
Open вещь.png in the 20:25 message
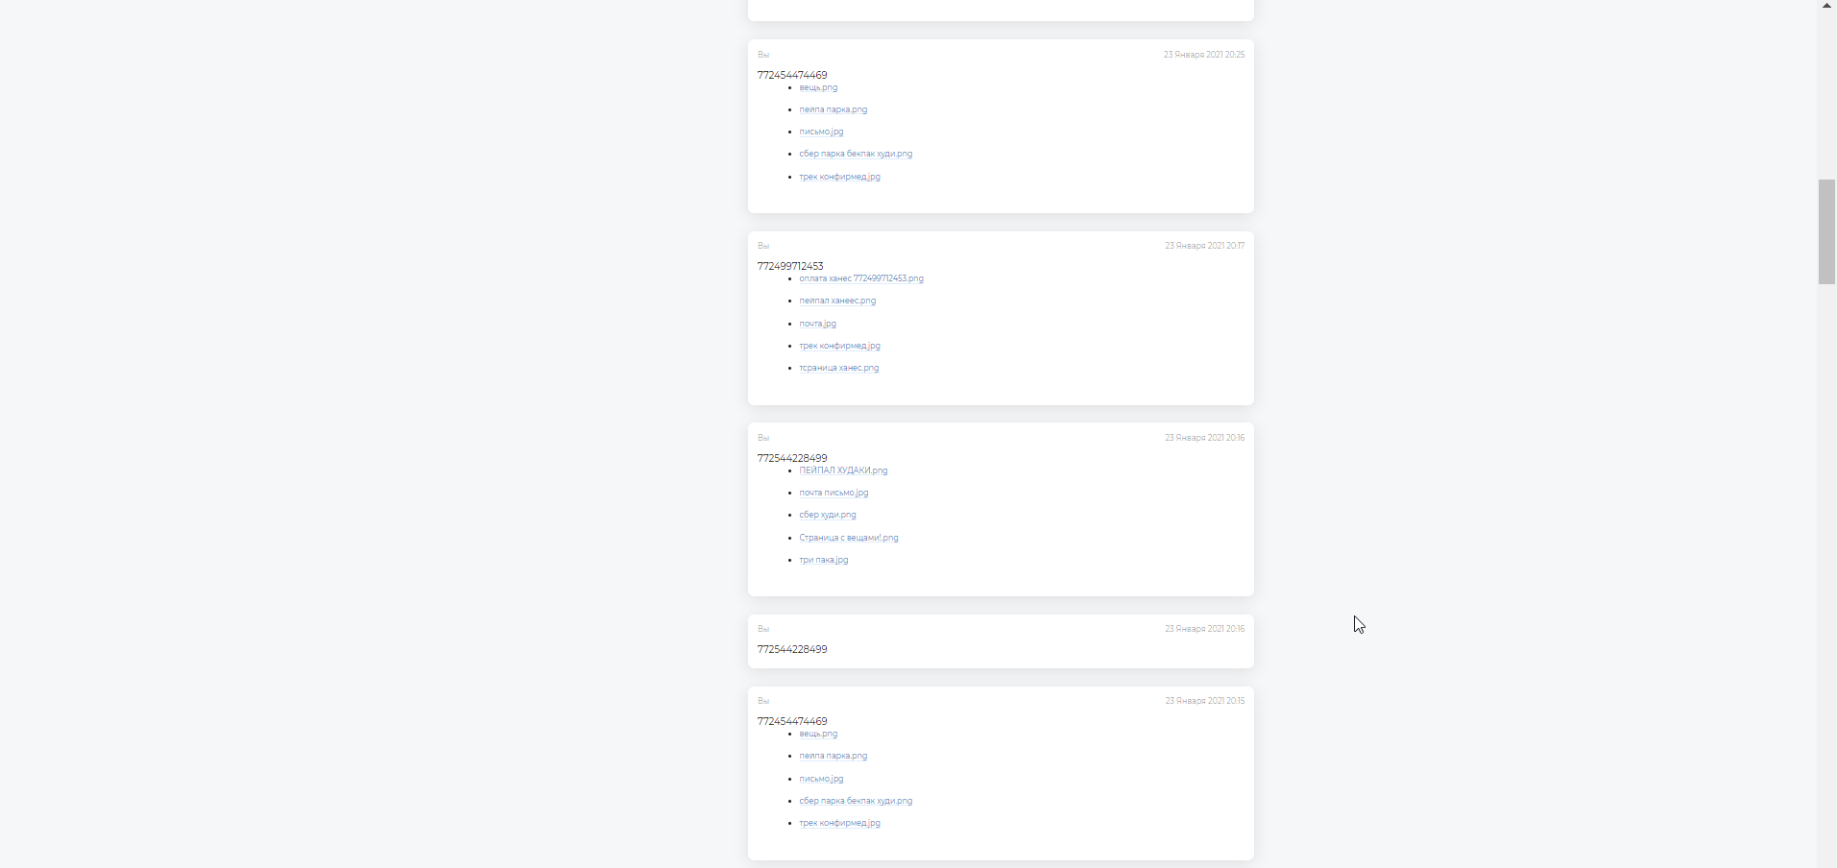click(818, 87)
